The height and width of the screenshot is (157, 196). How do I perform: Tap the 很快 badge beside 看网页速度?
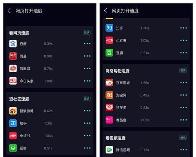tap(87, 33)
